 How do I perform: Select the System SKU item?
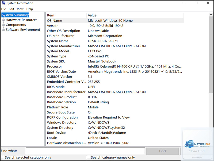[56, 61]
